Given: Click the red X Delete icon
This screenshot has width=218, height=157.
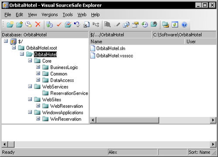Looking at the screenshot, I should (x=38, y=24).
